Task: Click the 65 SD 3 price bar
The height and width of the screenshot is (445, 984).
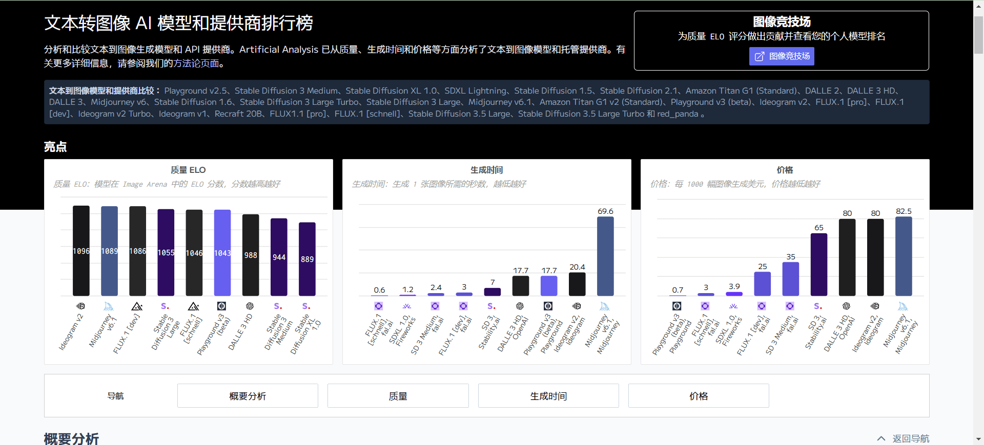Action: [x=819, y=264]
